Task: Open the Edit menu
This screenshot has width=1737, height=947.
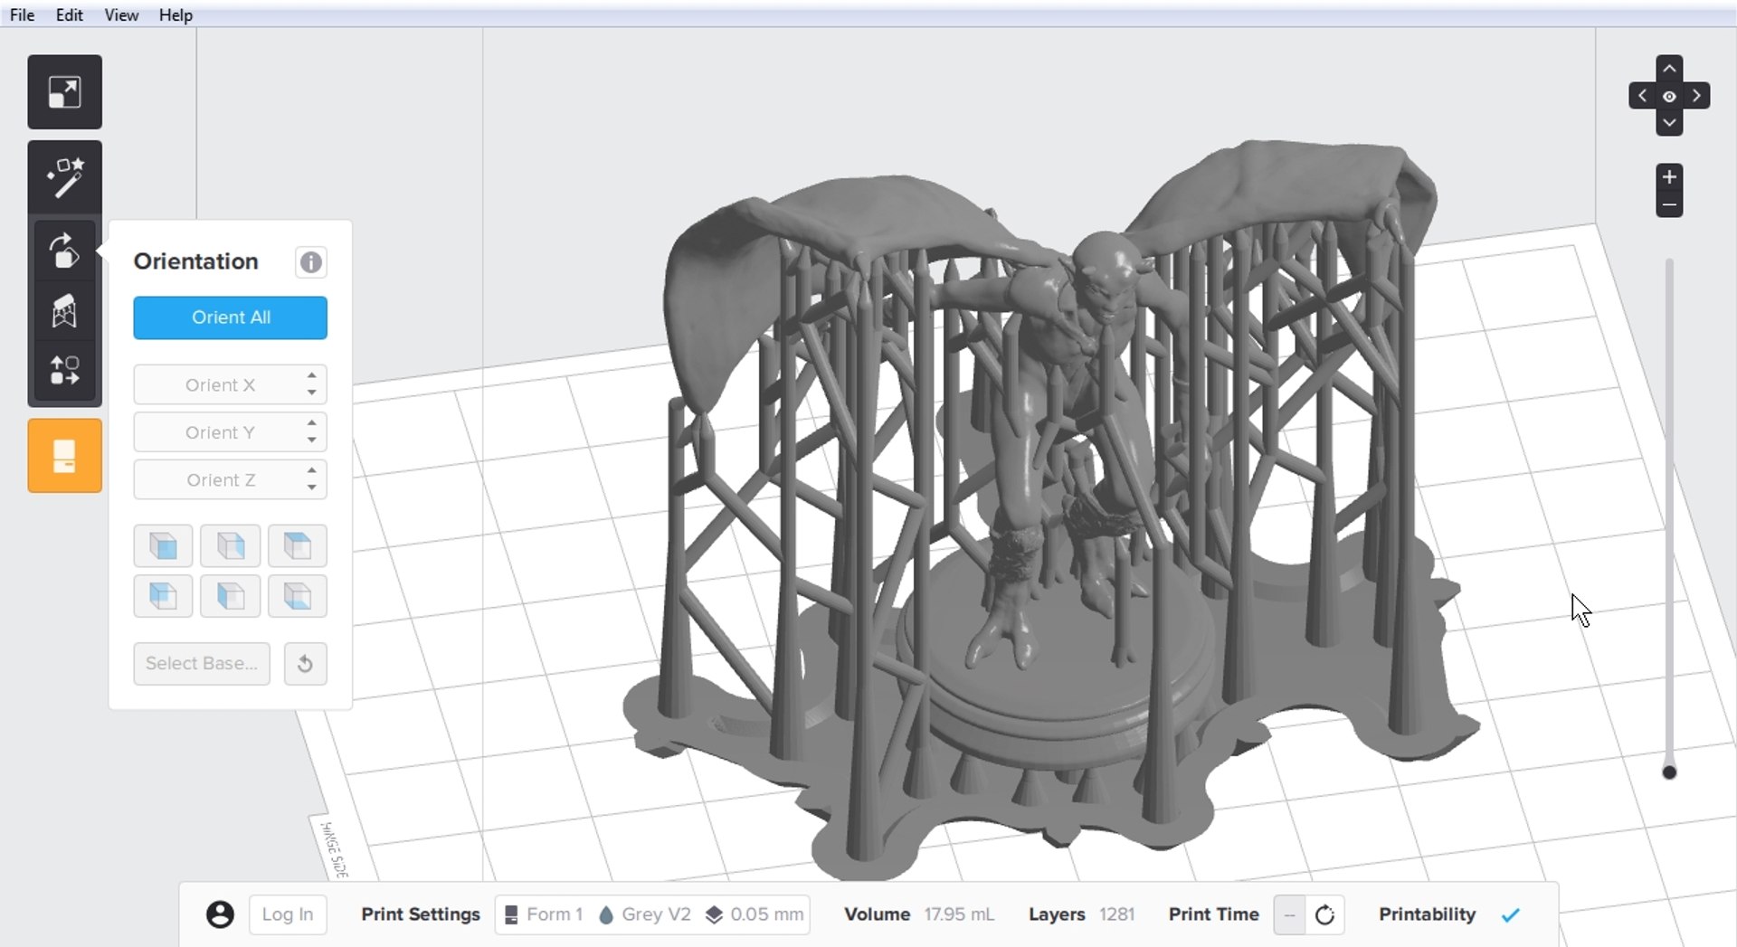Action: point(69,14)
